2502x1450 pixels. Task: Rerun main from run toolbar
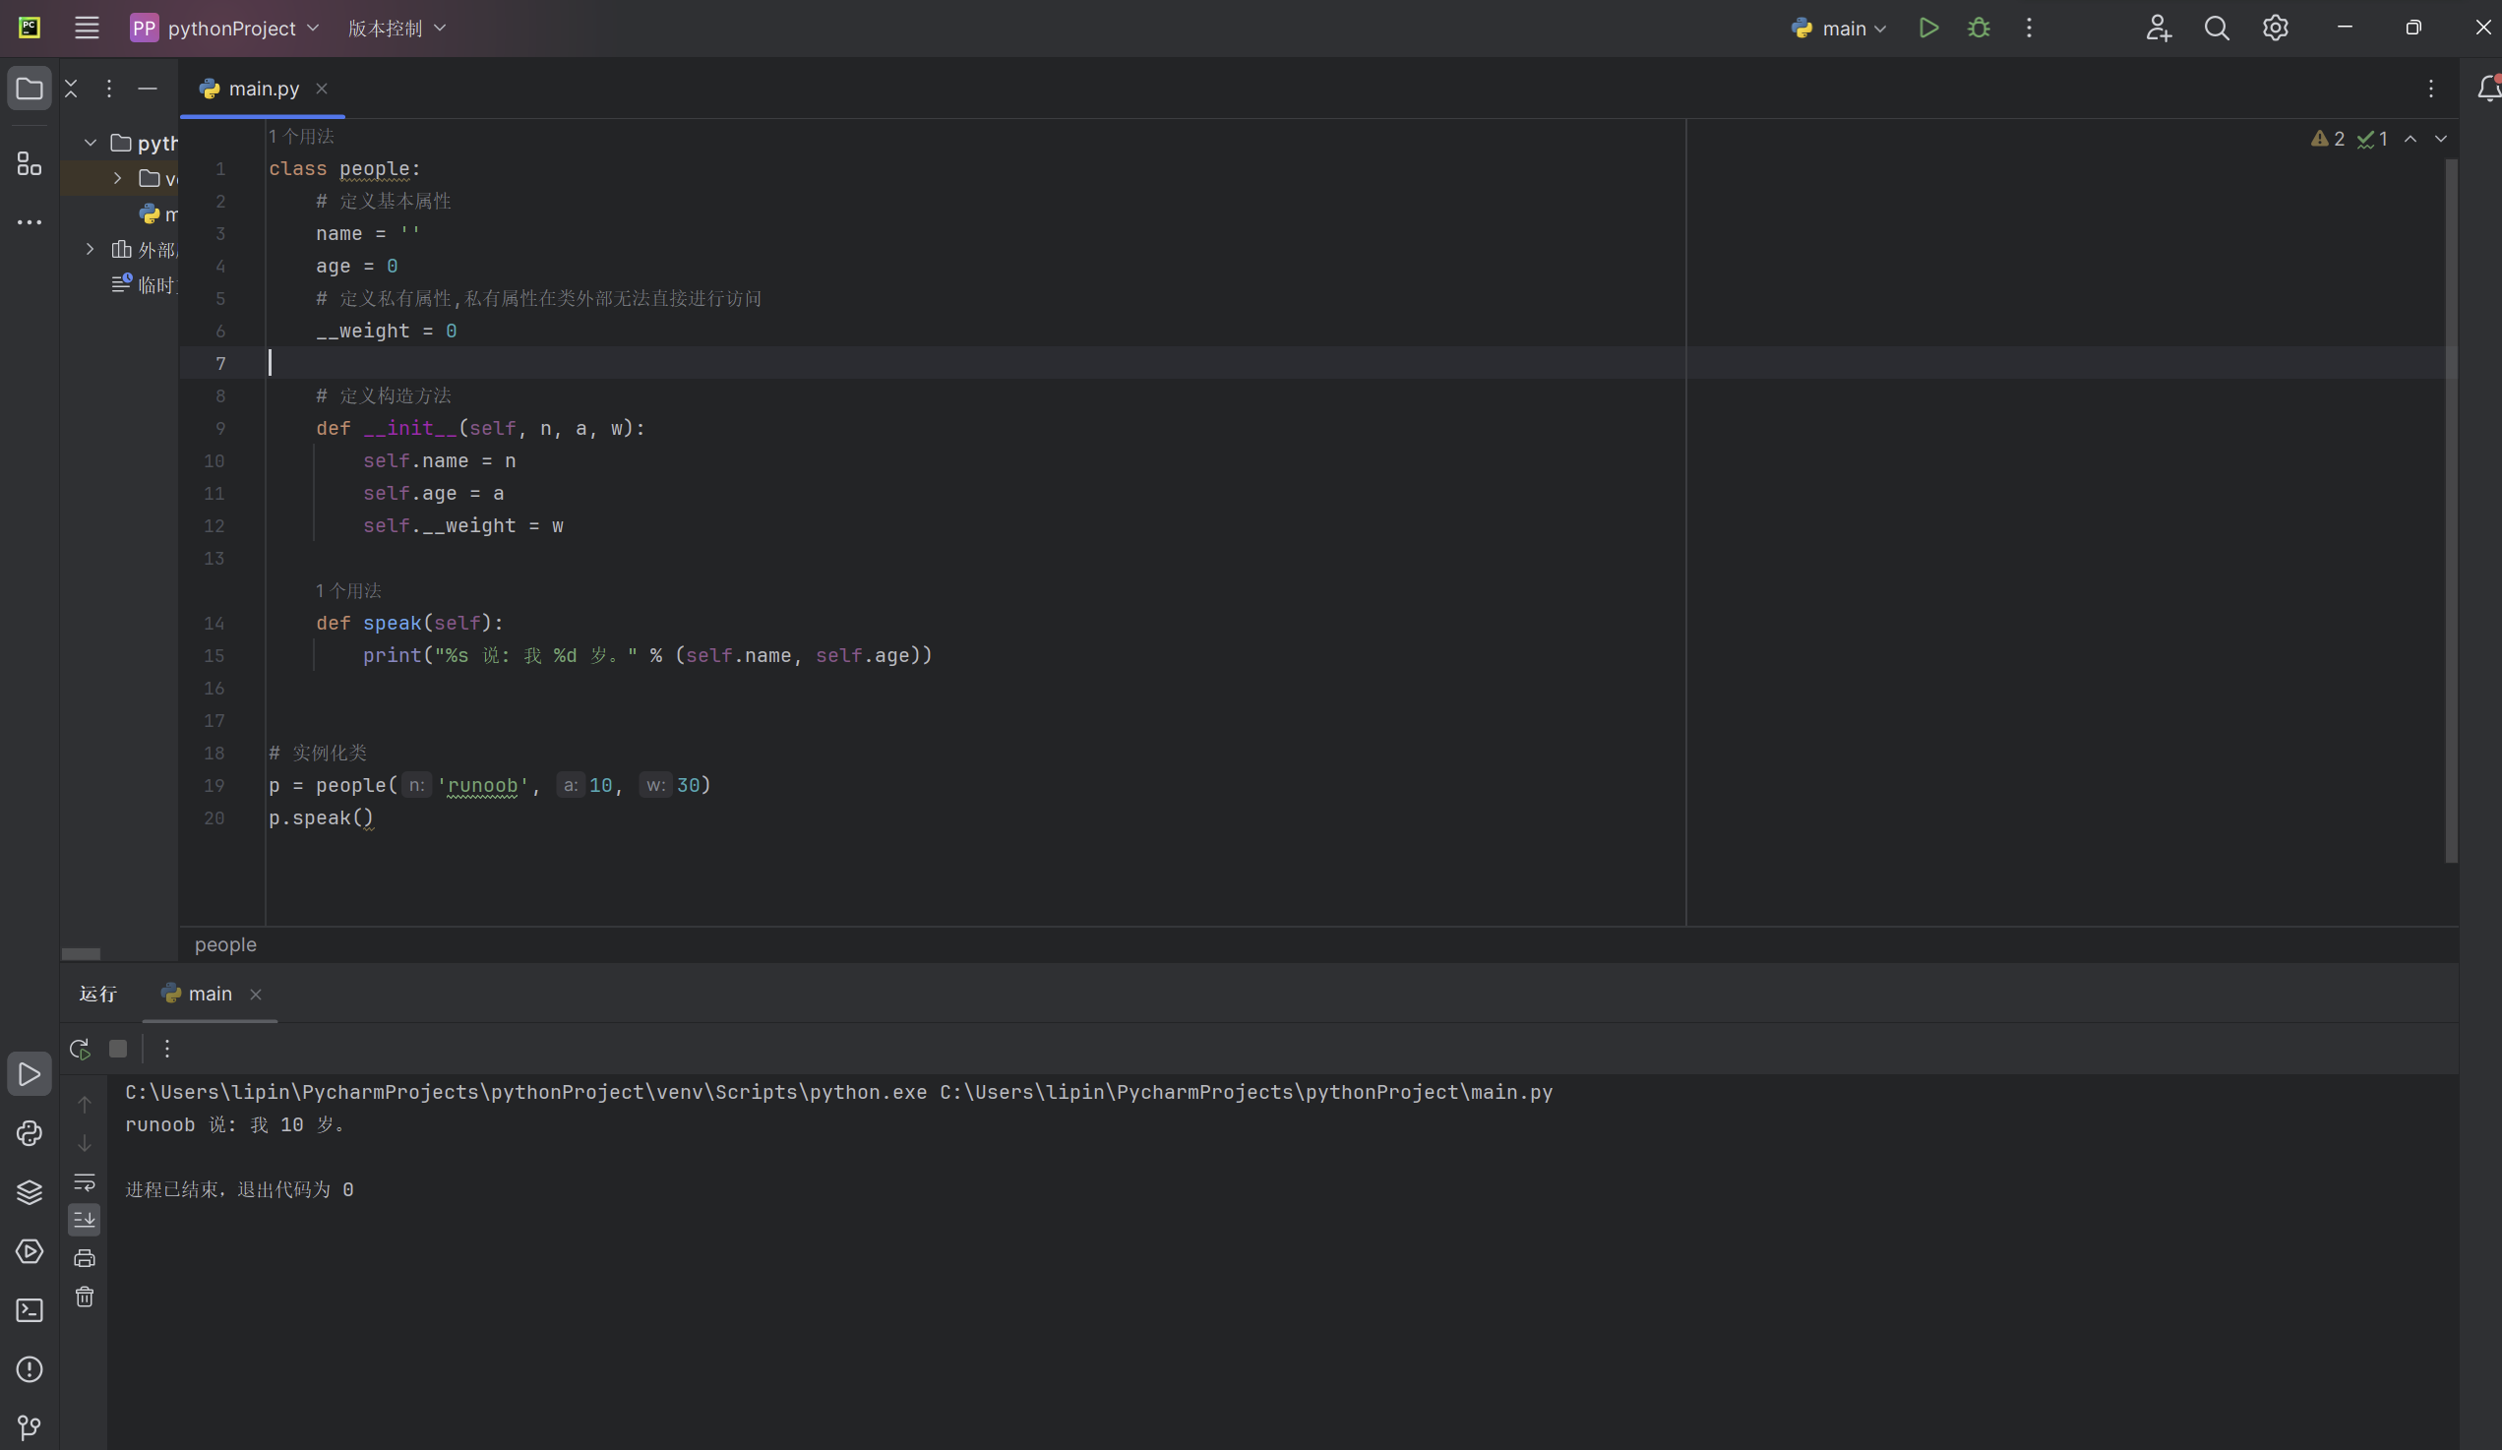tap(81, 1049)
